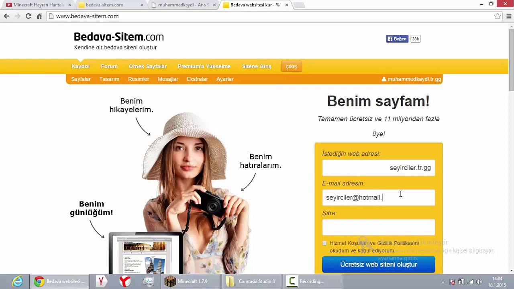Click the address bar URL
This screenshot has width=514, height=289.
[x=87, y=16]
